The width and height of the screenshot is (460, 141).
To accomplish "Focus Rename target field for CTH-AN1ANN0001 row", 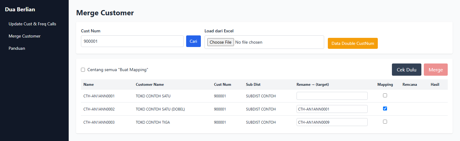I will point(332,96).
